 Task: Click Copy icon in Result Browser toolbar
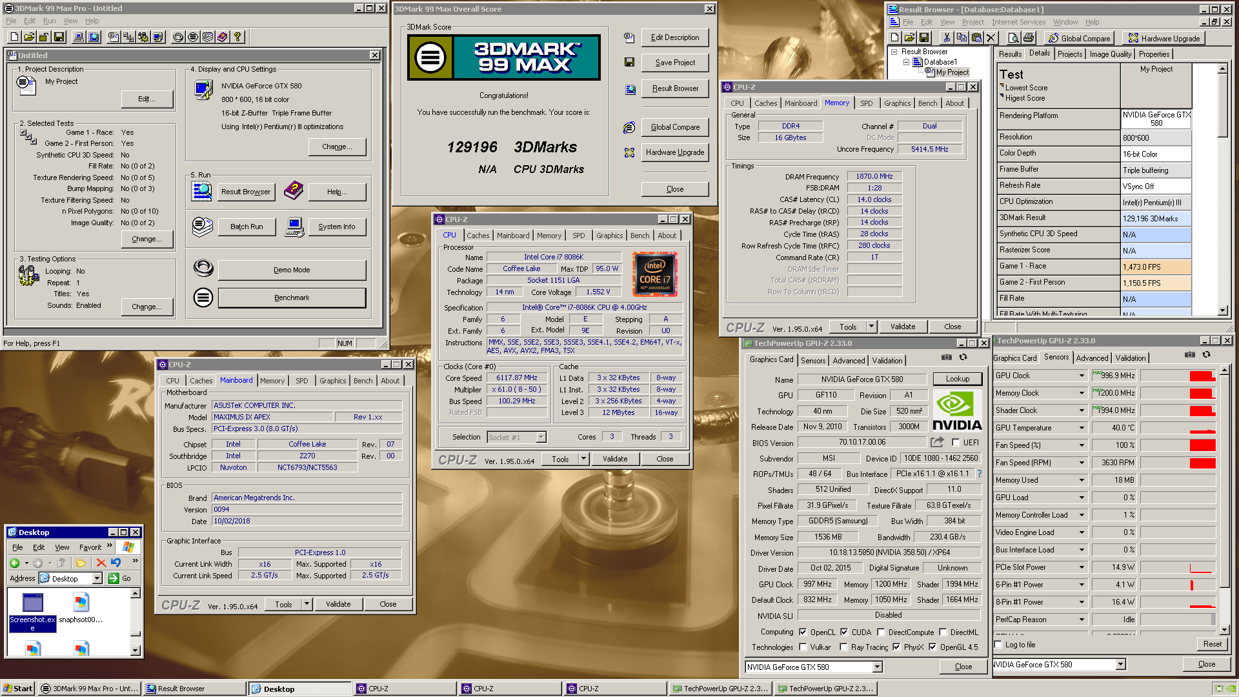[x=962, y=38]
